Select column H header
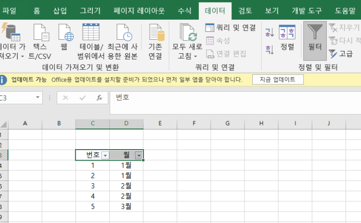 tap(261, 124)
